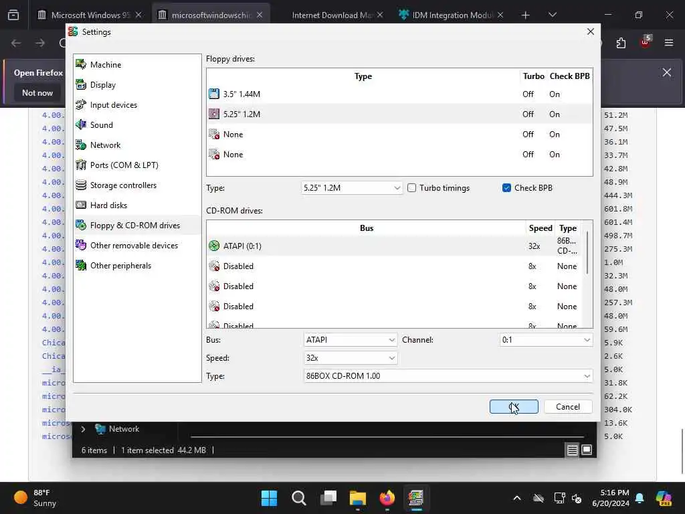
Task: Open the CD-ROM Bus dropdown
Action: pos(351,339)
